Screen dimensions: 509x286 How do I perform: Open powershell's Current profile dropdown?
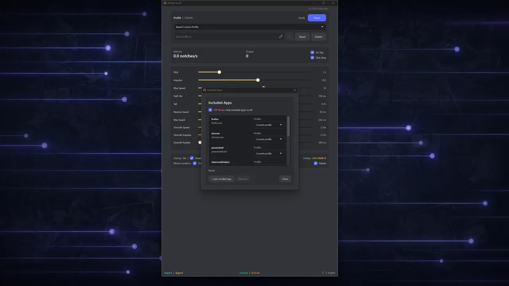coord(269,153)
